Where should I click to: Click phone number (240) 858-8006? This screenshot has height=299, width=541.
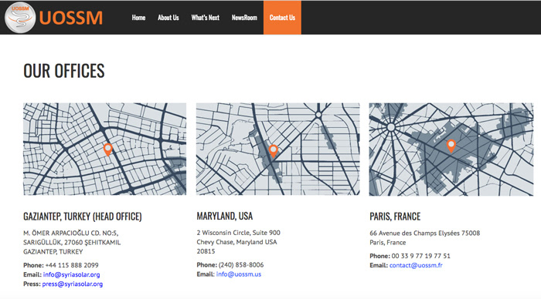[x=241, y=265]
